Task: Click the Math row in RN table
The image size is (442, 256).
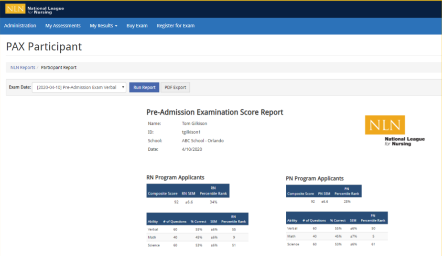Action: coord(197,237)
